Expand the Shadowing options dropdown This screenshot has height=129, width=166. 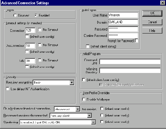coord(93,122)
